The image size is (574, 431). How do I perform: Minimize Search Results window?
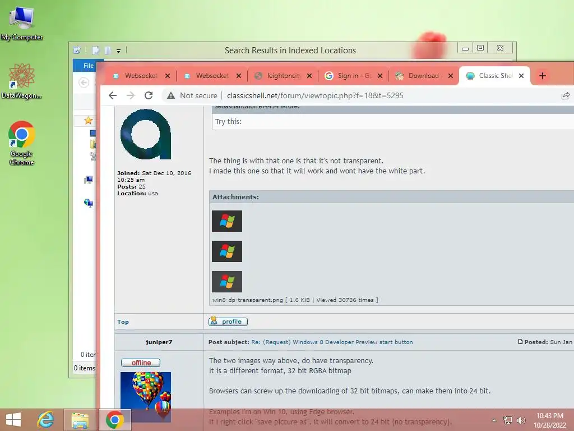click(465, 48)
